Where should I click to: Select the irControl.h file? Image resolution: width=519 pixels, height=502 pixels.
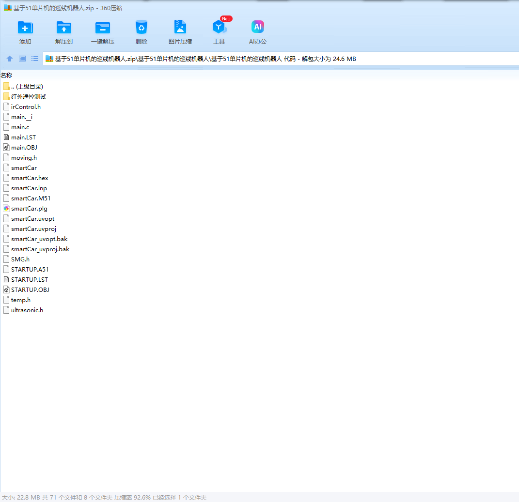pos(22,107)
